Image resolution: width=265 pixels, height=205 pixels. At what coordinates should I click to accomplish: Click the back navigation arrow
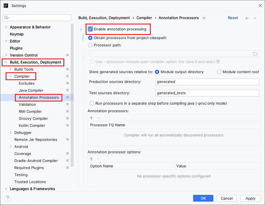point(247,18)
